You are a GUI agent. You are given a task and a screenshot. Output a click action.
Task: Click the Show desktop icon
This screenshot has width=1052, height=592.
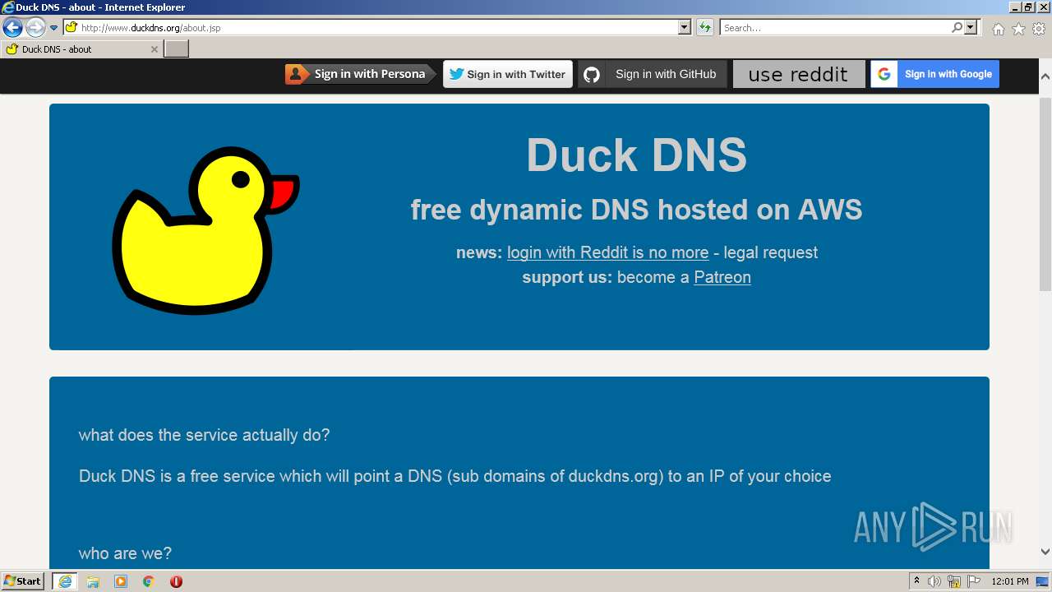click(1042, 581)
